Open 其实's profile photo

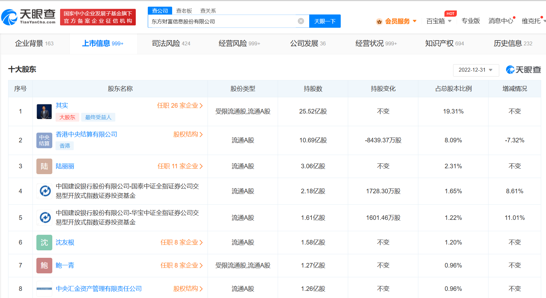pyautogui.click(x=44, y=112)
